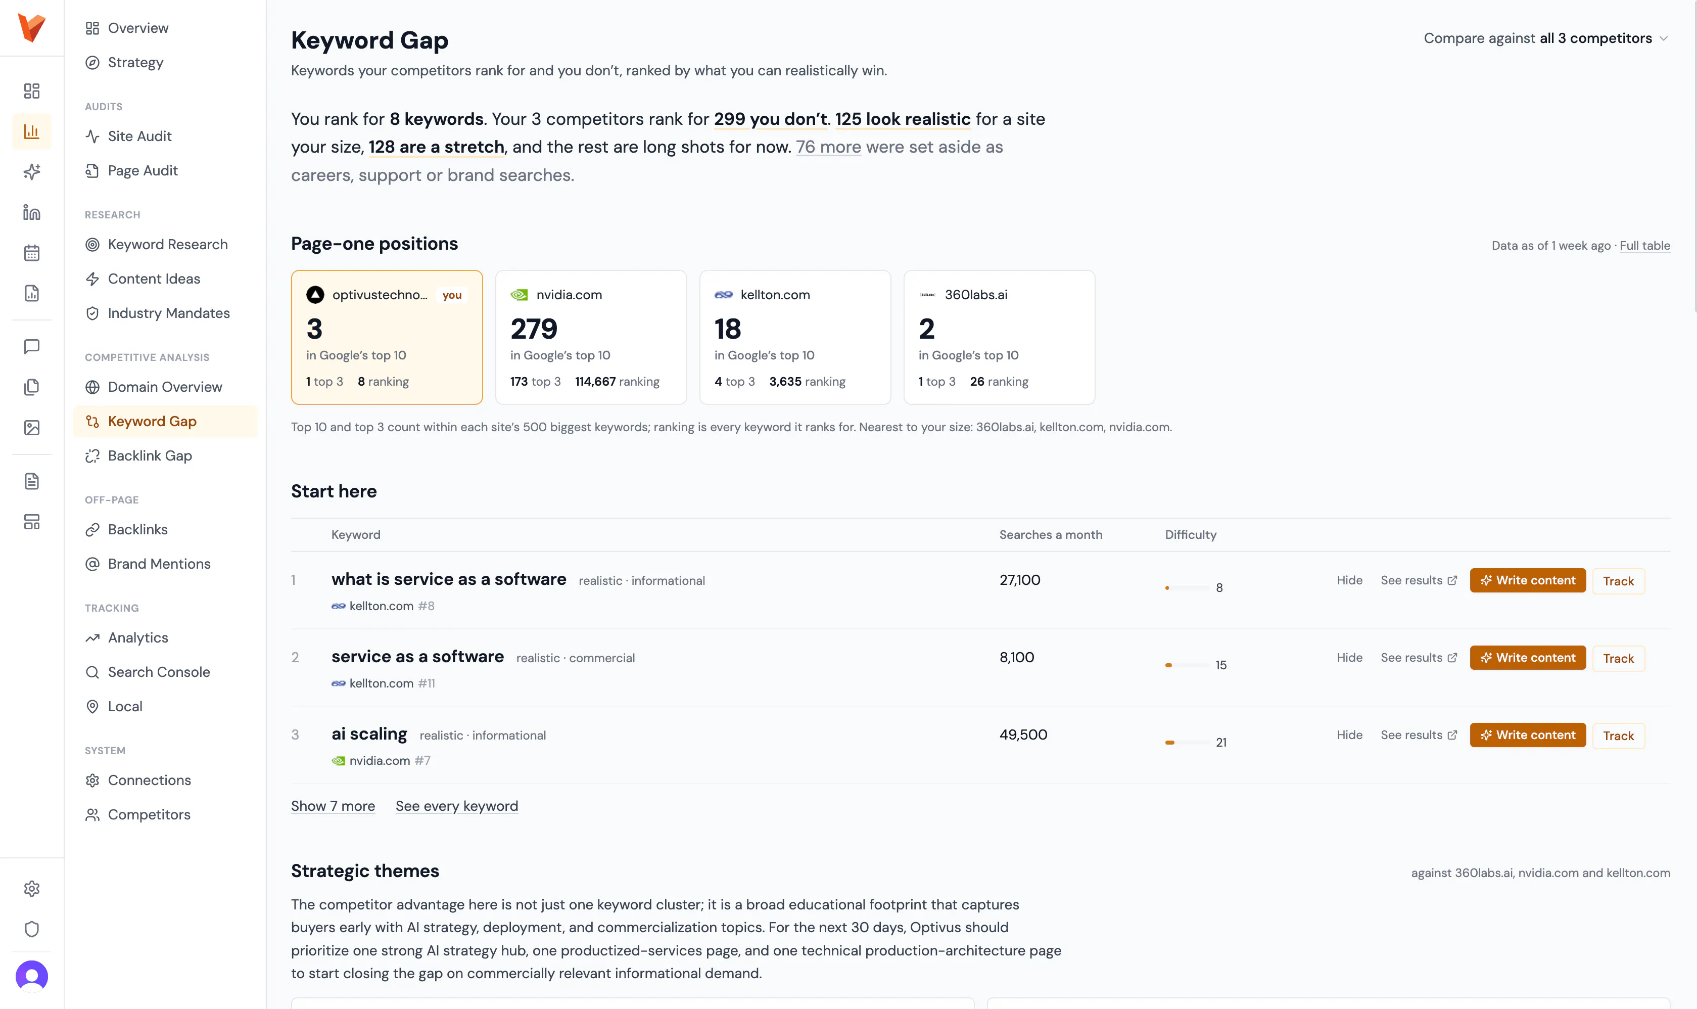1697x1009 pixels.
Task: Click the difficulty bar showing 8
Action: point(1187,588)
